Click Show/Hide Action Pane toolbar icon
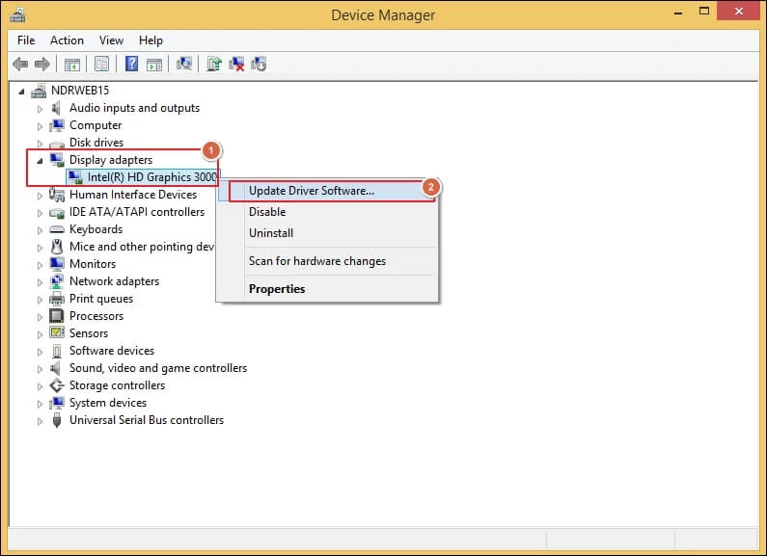The image size is (767, 556). 154,64
